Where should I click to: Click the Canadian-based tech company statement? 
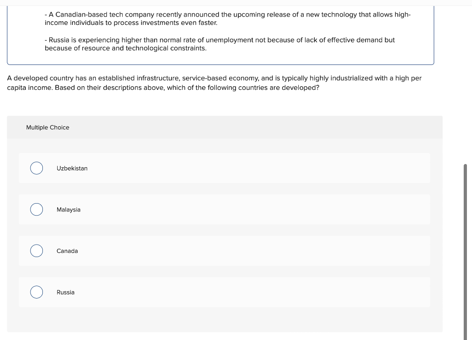[228, 18]
